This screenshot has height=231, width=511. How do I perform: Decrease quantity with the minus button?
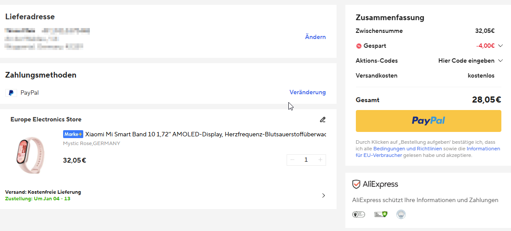(292, 160)
